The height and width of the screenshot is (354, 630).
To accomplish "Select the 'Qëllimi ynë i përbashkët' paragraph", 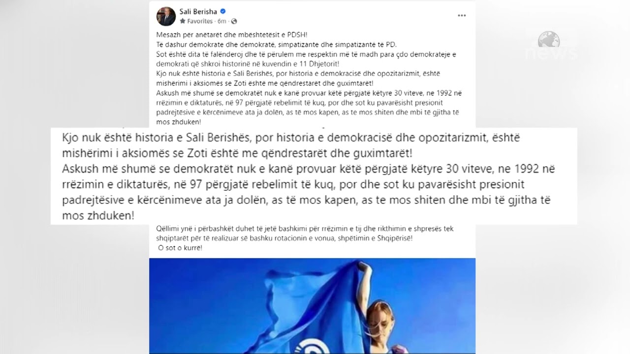I will coord(305,234).
